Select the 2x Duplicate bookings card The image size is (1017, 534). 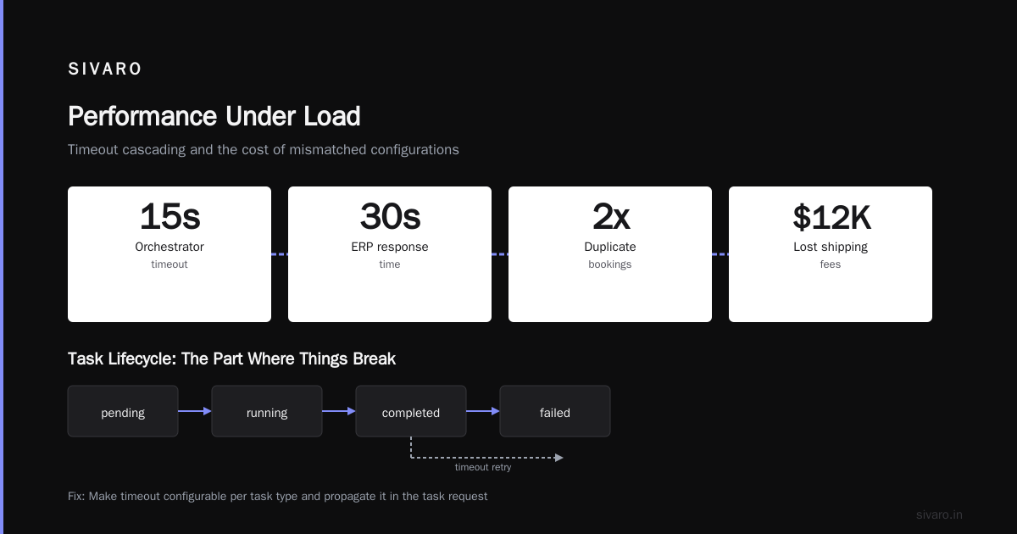point(610,254)
